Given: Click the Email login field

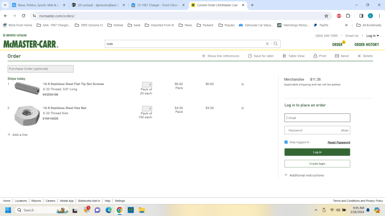Looking at the screenshot, I should [x=317, y=118].
